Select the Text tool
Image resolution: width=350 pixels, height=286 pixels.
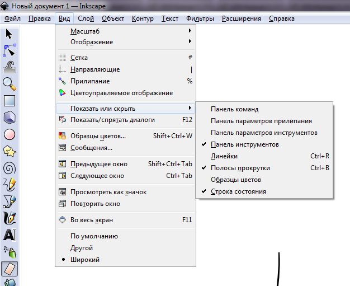10,235
